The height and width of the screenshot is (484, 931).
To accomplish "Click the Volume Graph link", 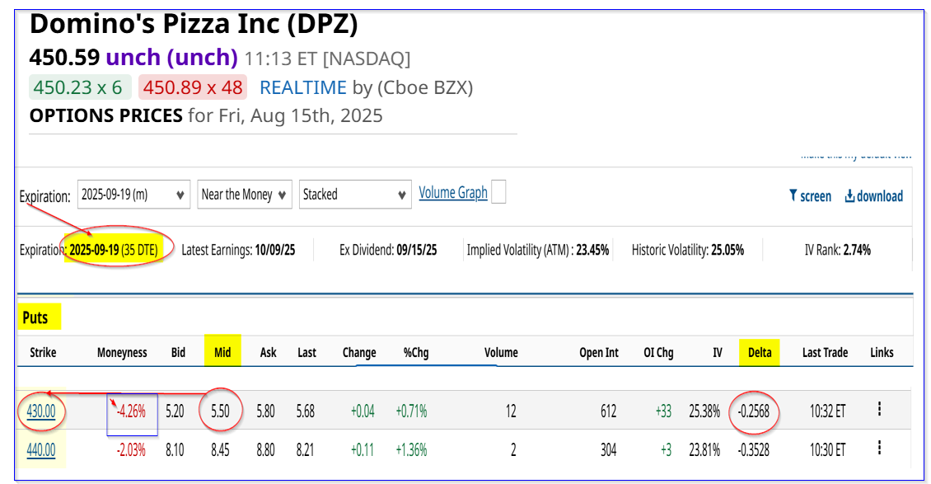I will (x=453, y=192).
